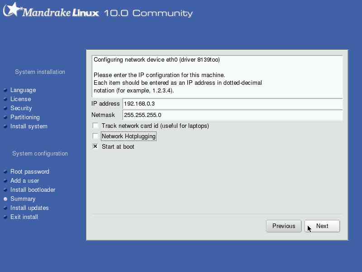Click the IP address label
Screen dimensions: 362x272
point(105,104)
